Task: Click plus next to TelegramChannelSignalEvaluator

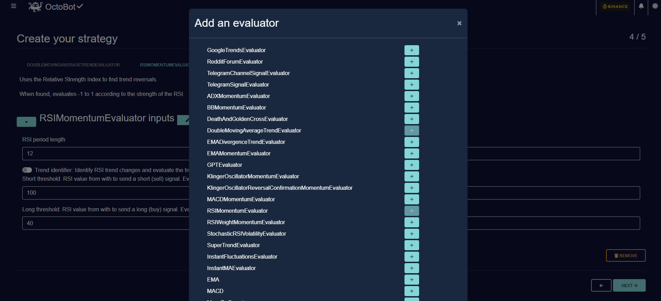Action: point(411,73)
